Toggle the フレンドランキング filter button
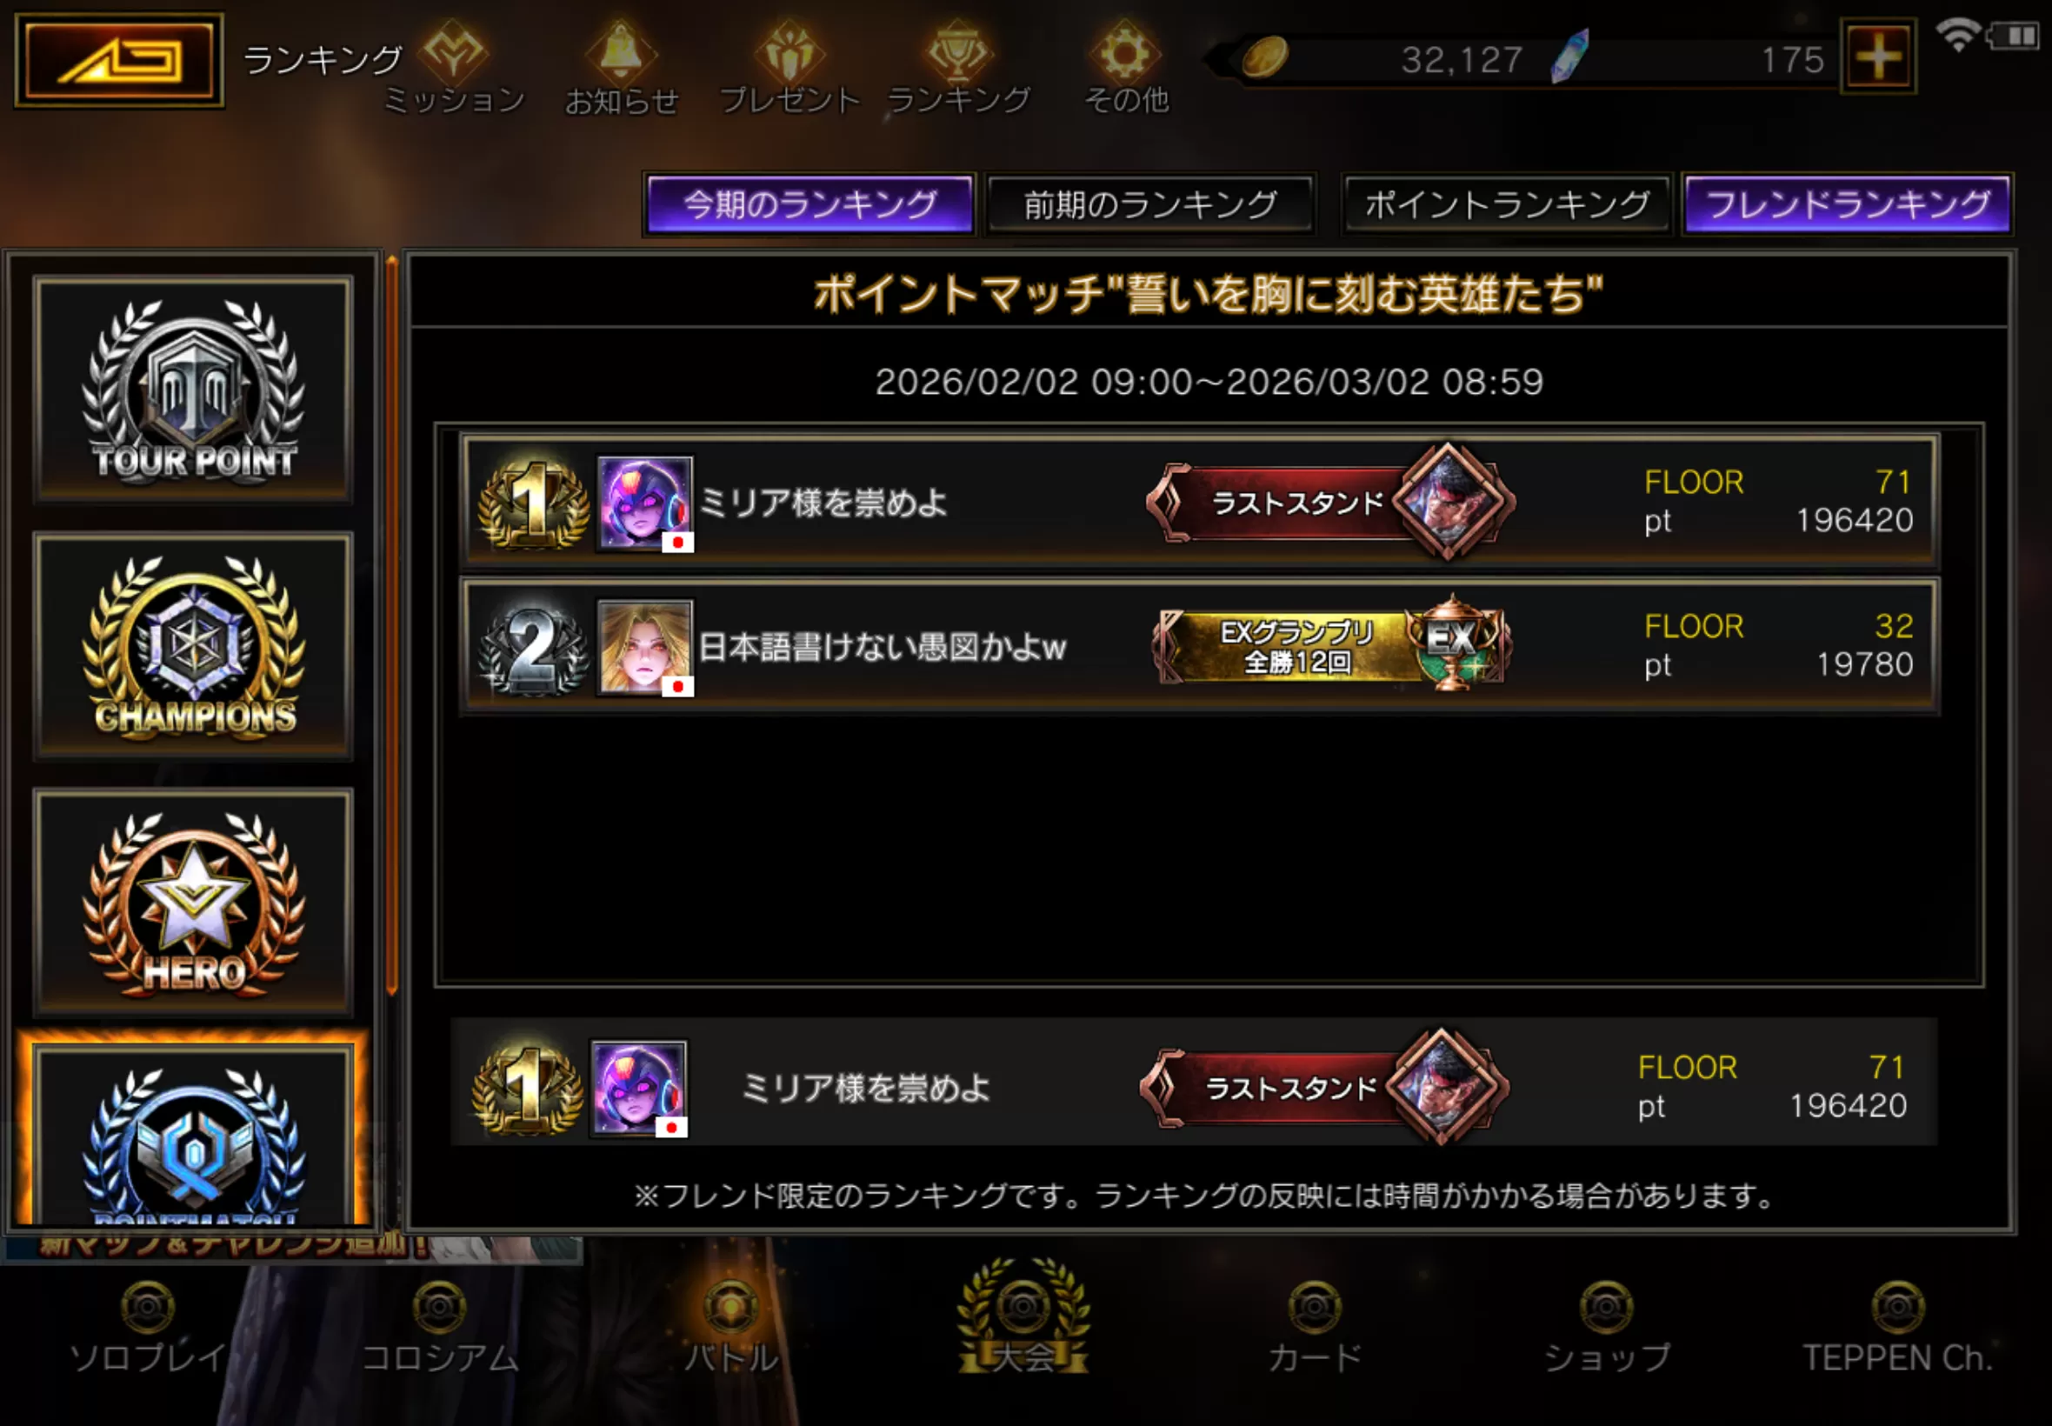Viewport: 2052px width, 1426px height. tap(1848, 204)
